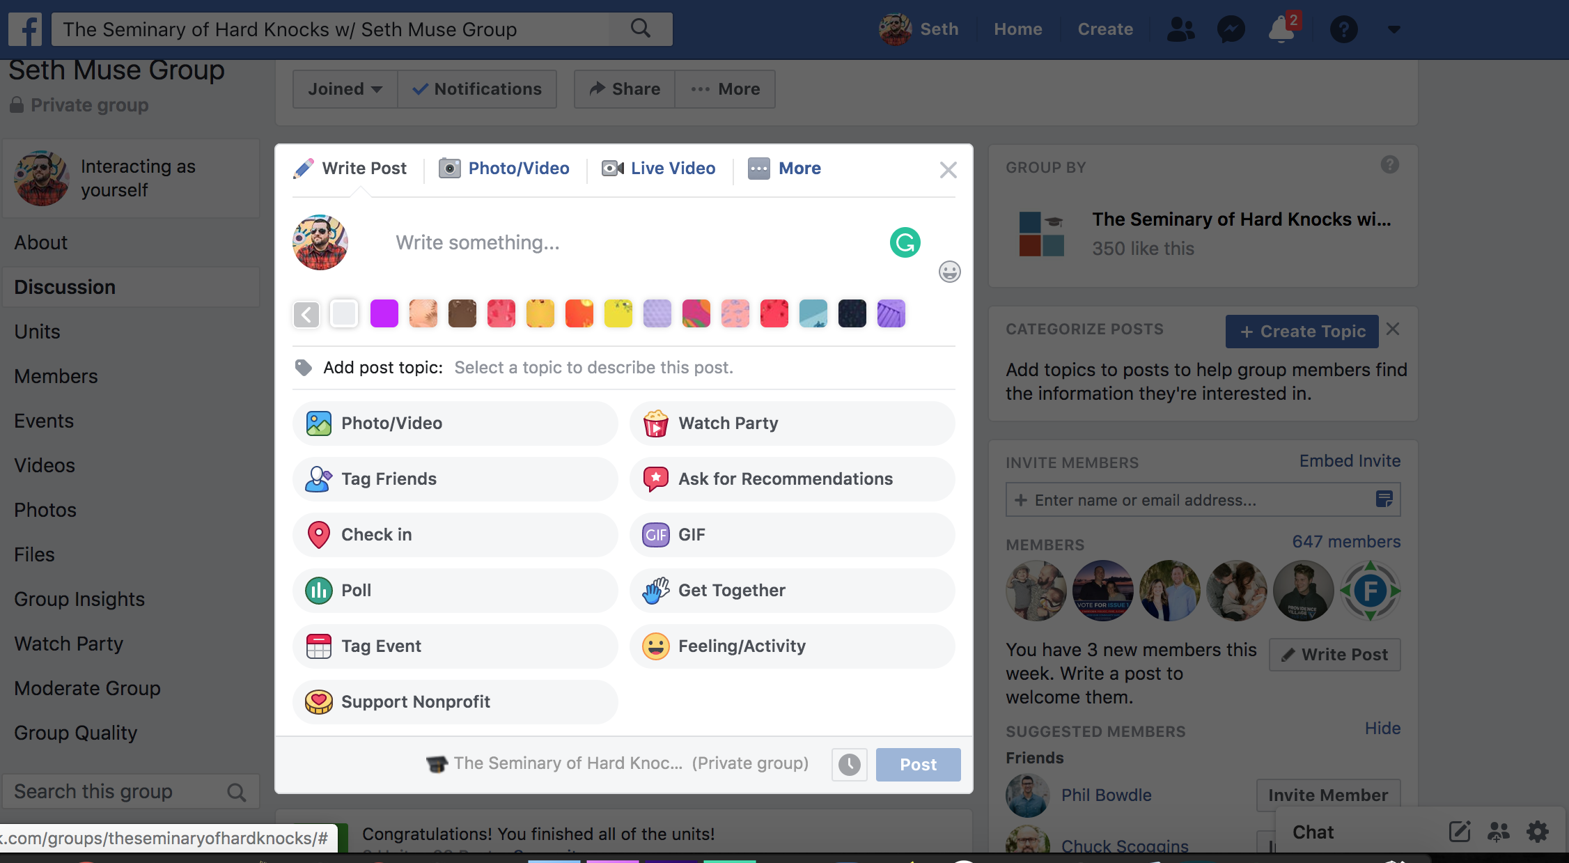Invite Phil Bowdle with Invite Member button

1328,795
